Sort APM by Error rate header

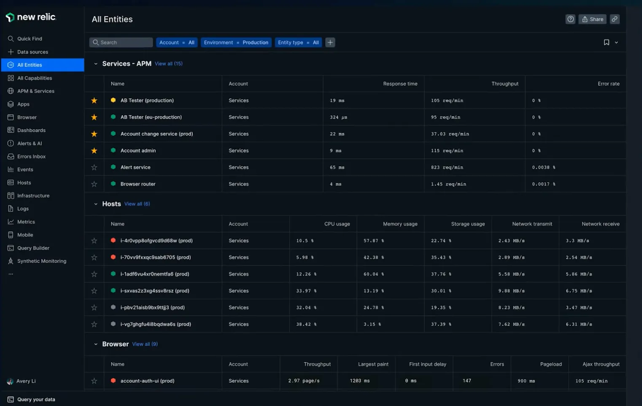[609, 84]
